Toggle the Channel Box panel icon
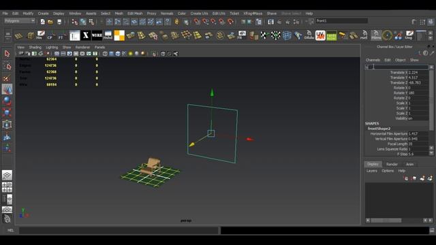436x245 pixels. [x=431, y=22]
